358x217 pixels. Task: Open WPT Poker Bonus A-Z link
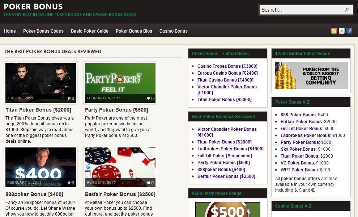299,170
